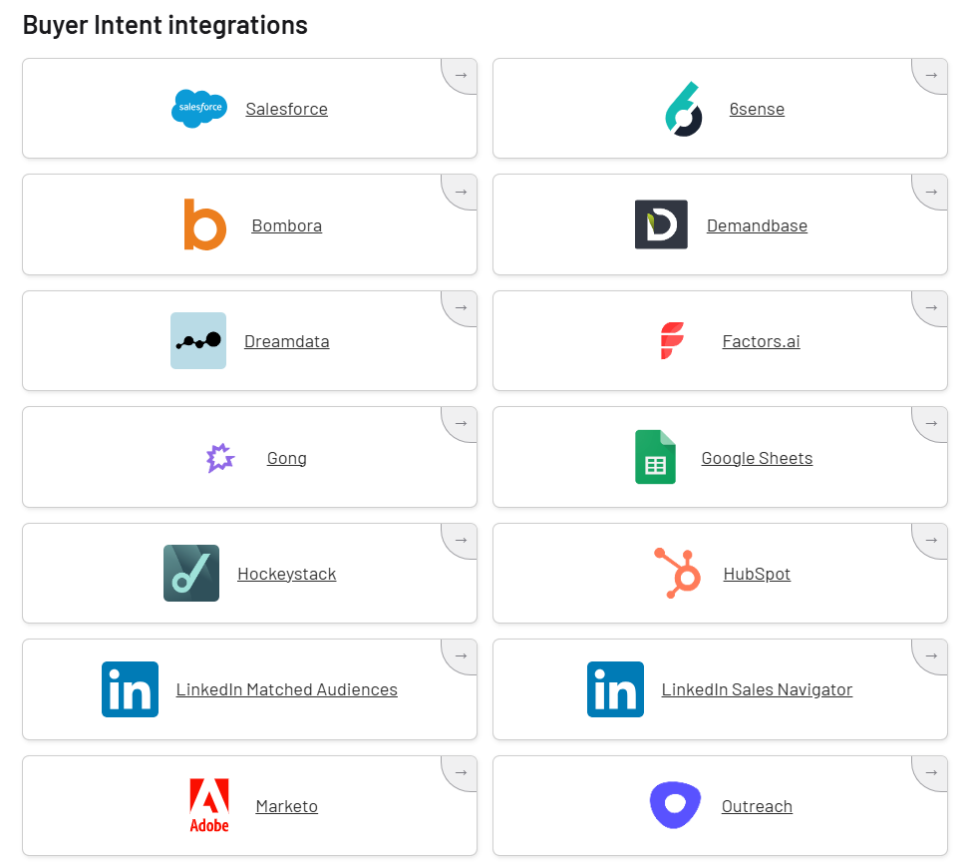Click the orange Bombora logo

click(205, 224)
